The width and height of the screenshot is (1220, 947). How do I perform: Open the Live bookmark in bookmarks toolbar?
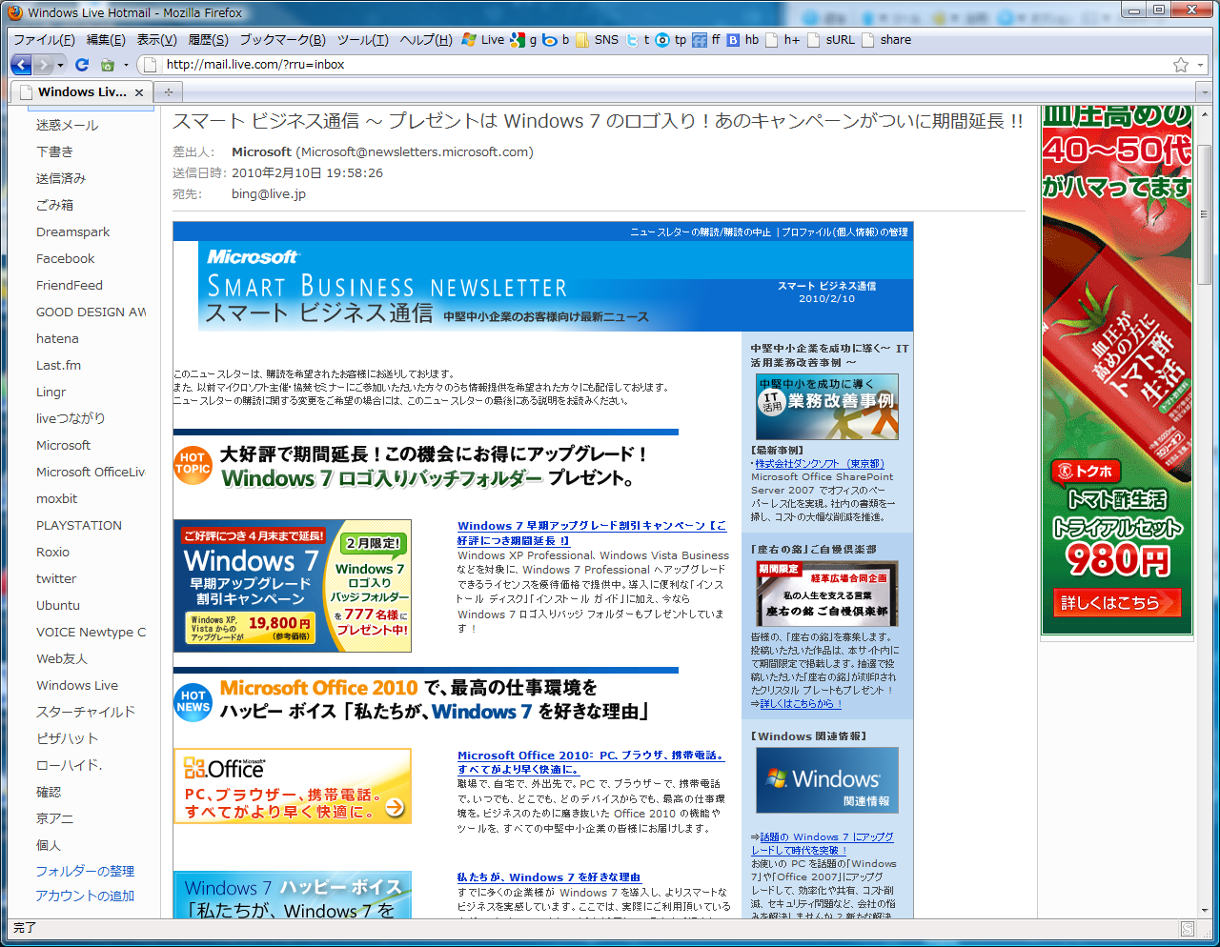483,40
